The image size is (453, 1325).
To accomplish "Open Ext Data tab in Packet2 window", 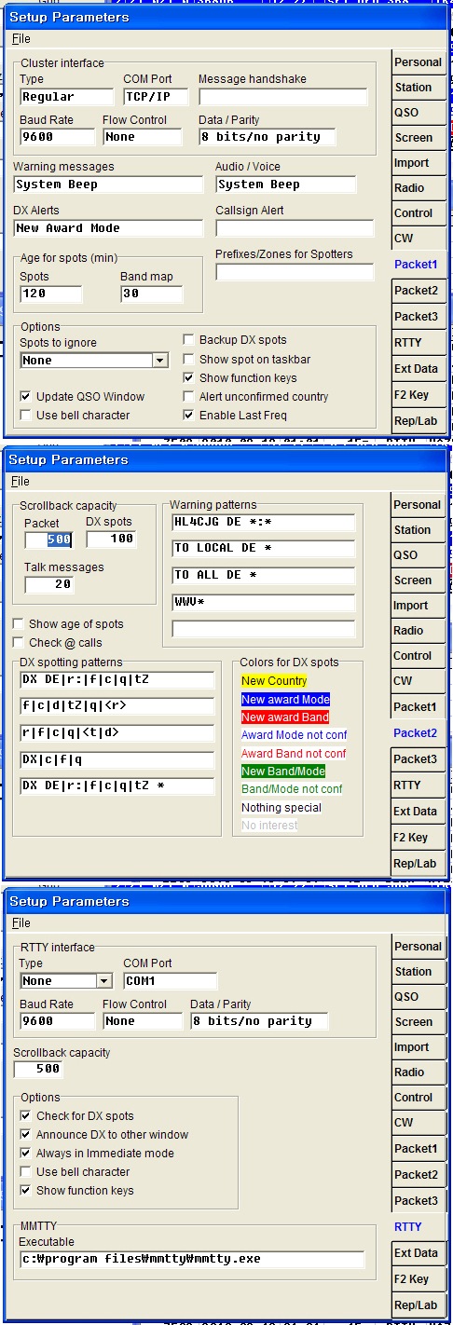I will coord(418,812).
